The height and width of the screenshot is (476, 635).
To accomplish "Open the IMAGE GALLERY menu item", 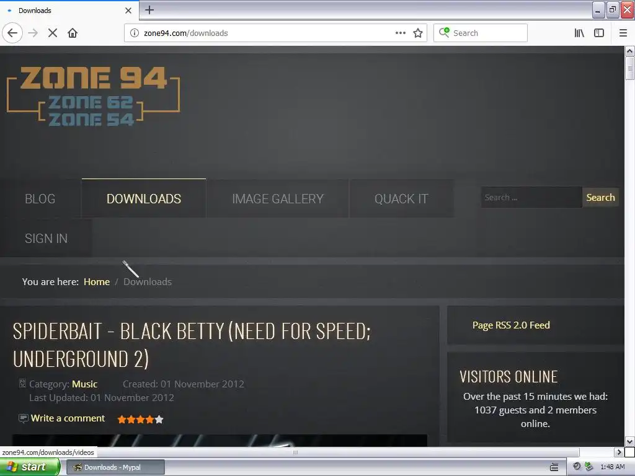I will click(278, 199).
